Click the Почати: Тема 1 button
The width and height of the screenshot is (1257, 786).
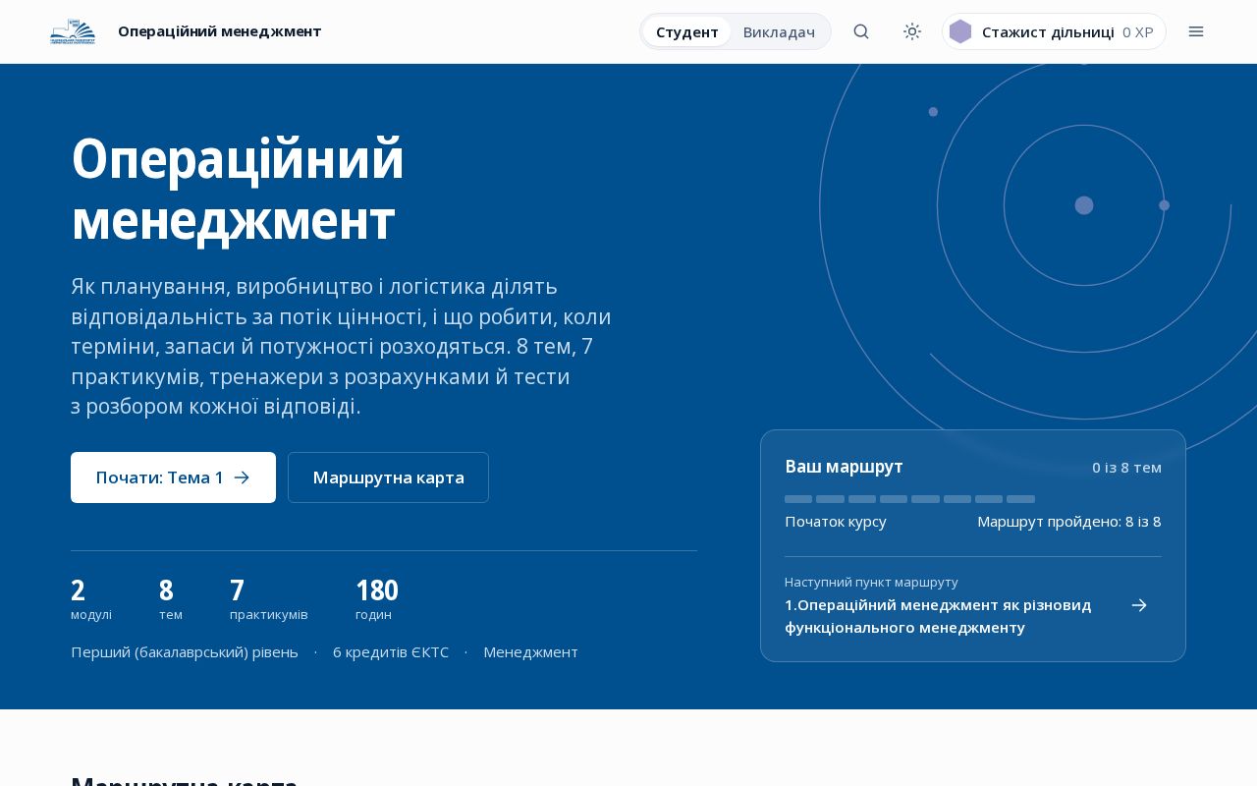click(x=173, y=477)
